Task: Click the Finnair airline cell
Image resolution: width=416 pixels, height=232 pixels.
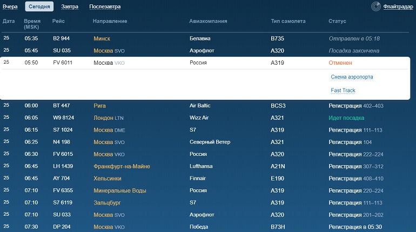Action: pyautogui.click(x=198, y=179)
